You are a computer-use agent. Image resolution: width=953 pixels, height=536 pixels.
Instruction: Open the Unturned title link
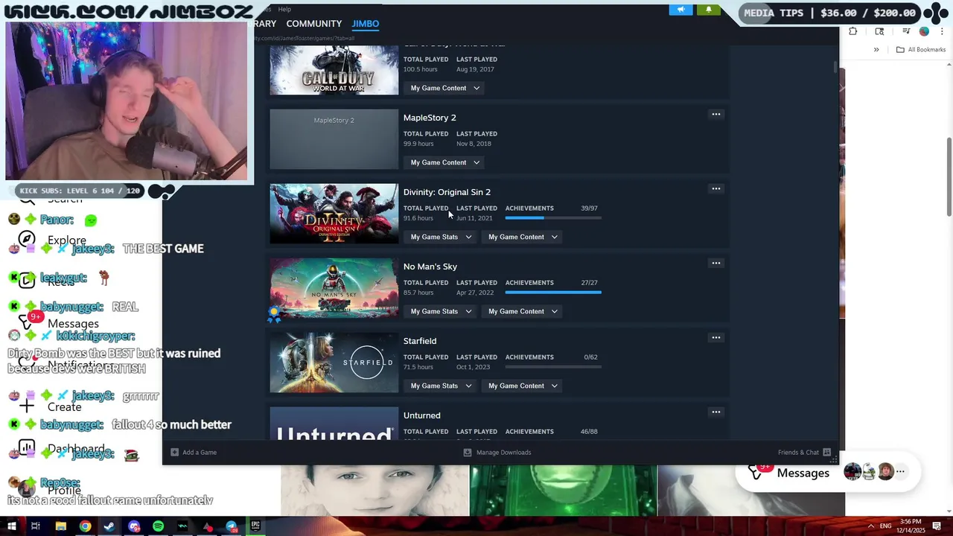[x=422, y=415]
